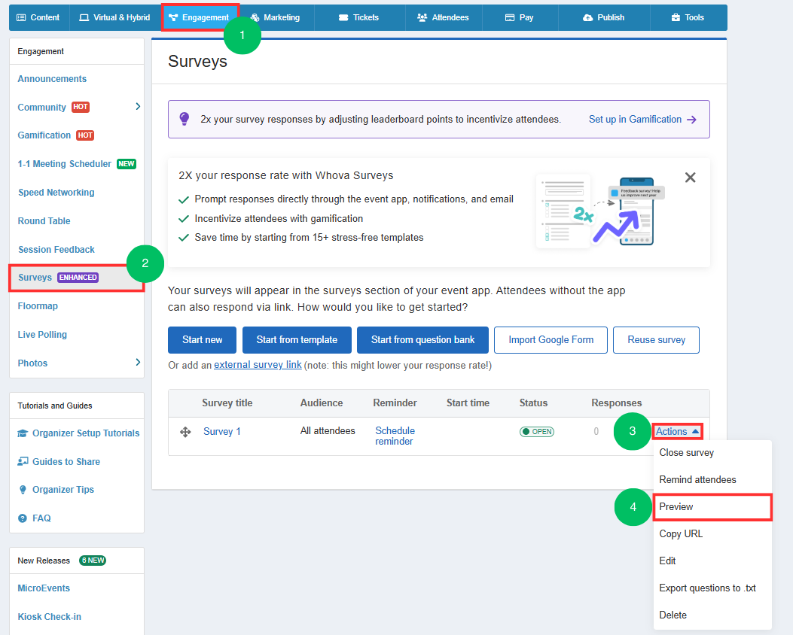Open the FAQ link

(41, 518)
